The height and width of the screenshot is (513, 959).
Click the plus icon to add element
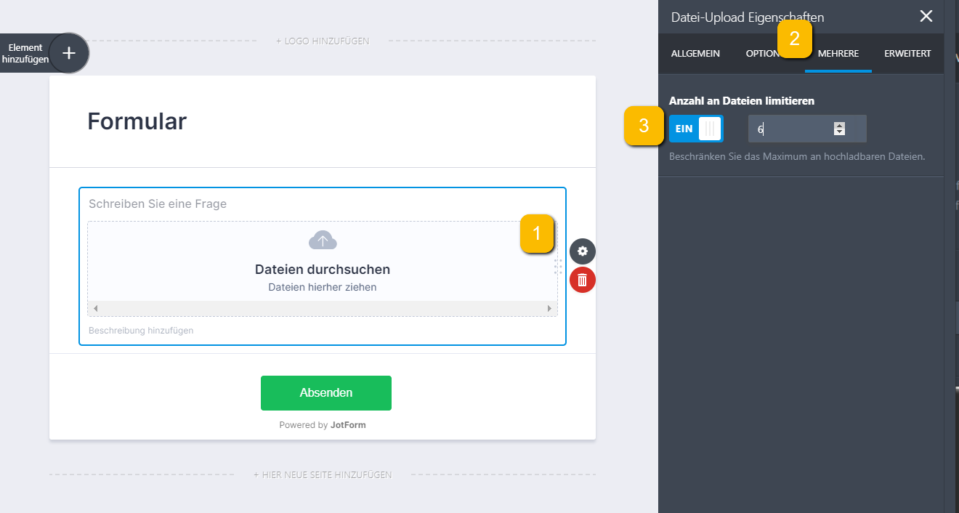coord(69,53)
